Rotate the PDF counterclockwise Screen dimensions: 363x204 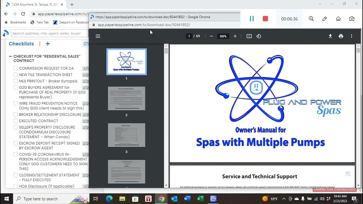tap(259, 36)
